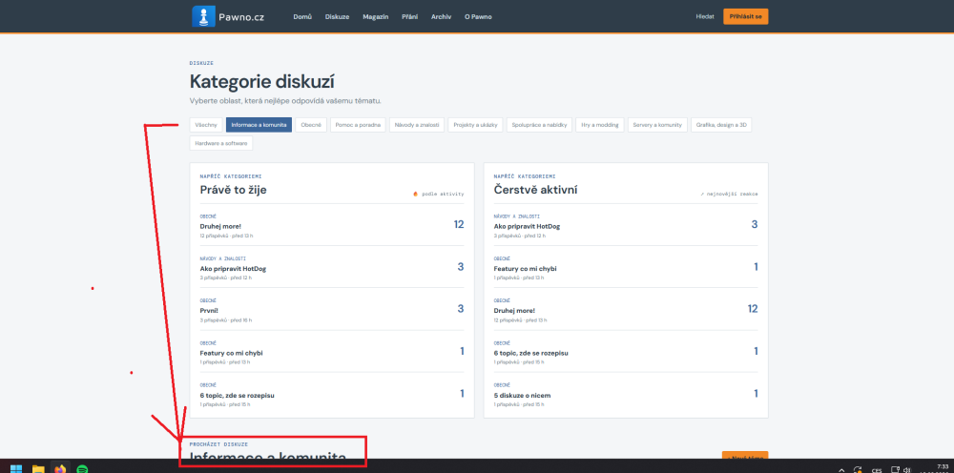The width and height of the screenshot is (954, 473).
Task: Click the 'NÁVODY A ZNALOSTI' tag in Právě to žije
Action: [x=222, y=258]
